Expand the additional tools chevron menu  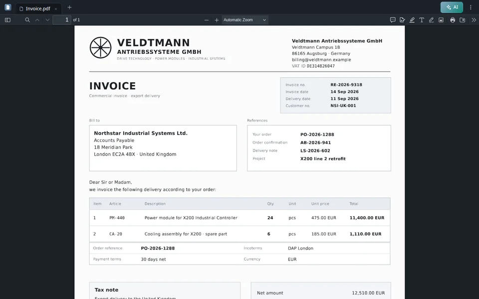coord(474,20)
